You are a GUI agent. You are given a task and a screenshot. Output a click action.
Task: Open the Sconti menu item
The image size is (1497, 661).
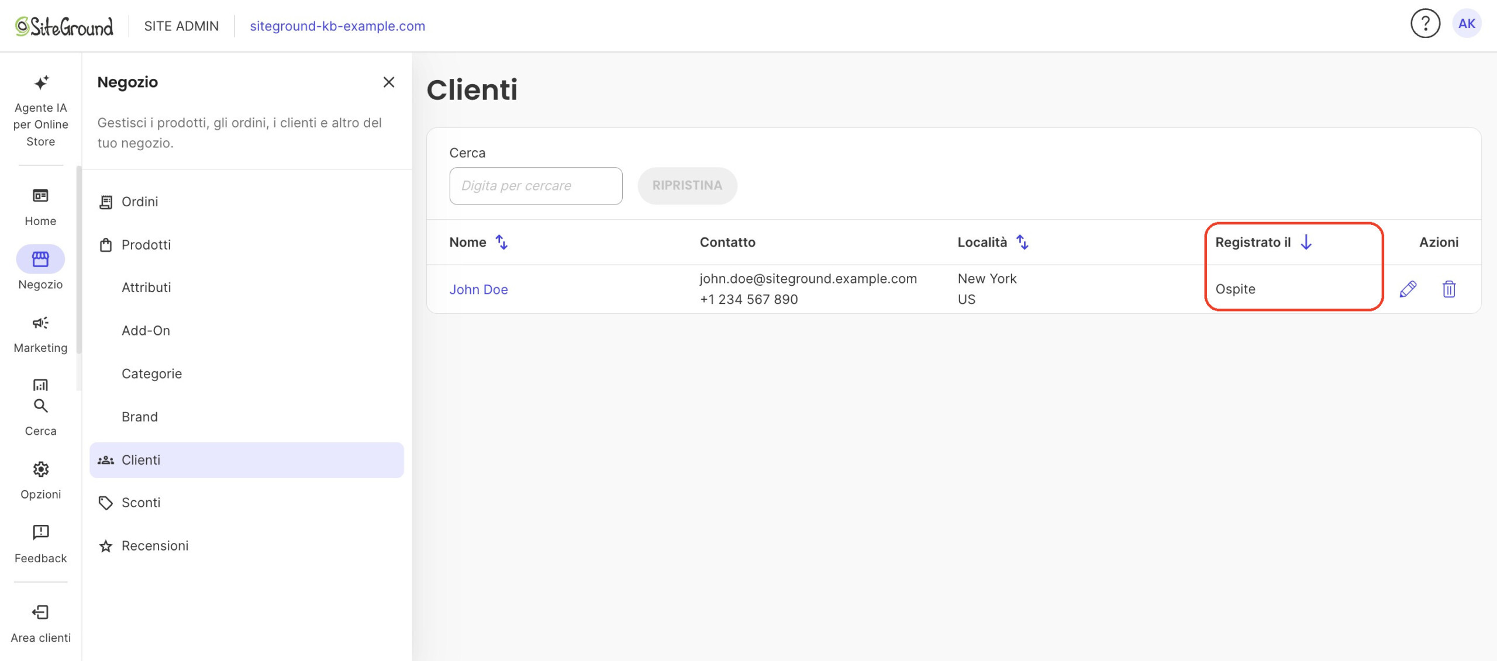(x=246, y=503)
